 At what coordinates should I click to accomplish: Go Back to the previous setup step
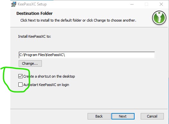99,116
